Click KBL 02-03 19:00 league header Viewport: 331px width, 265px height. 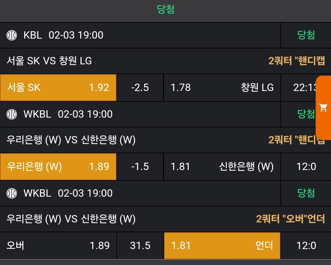[x=63, y=35]
